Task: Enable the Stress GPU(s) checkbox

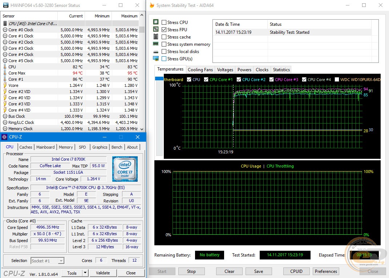Action: pyautogui.click(x=164, y=59)
